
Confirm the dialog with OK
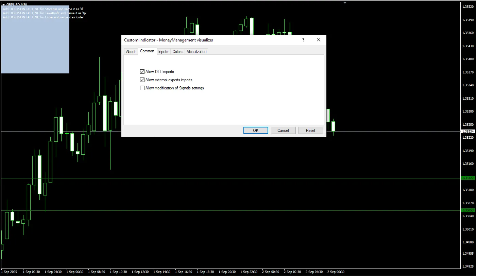[256, 131]
